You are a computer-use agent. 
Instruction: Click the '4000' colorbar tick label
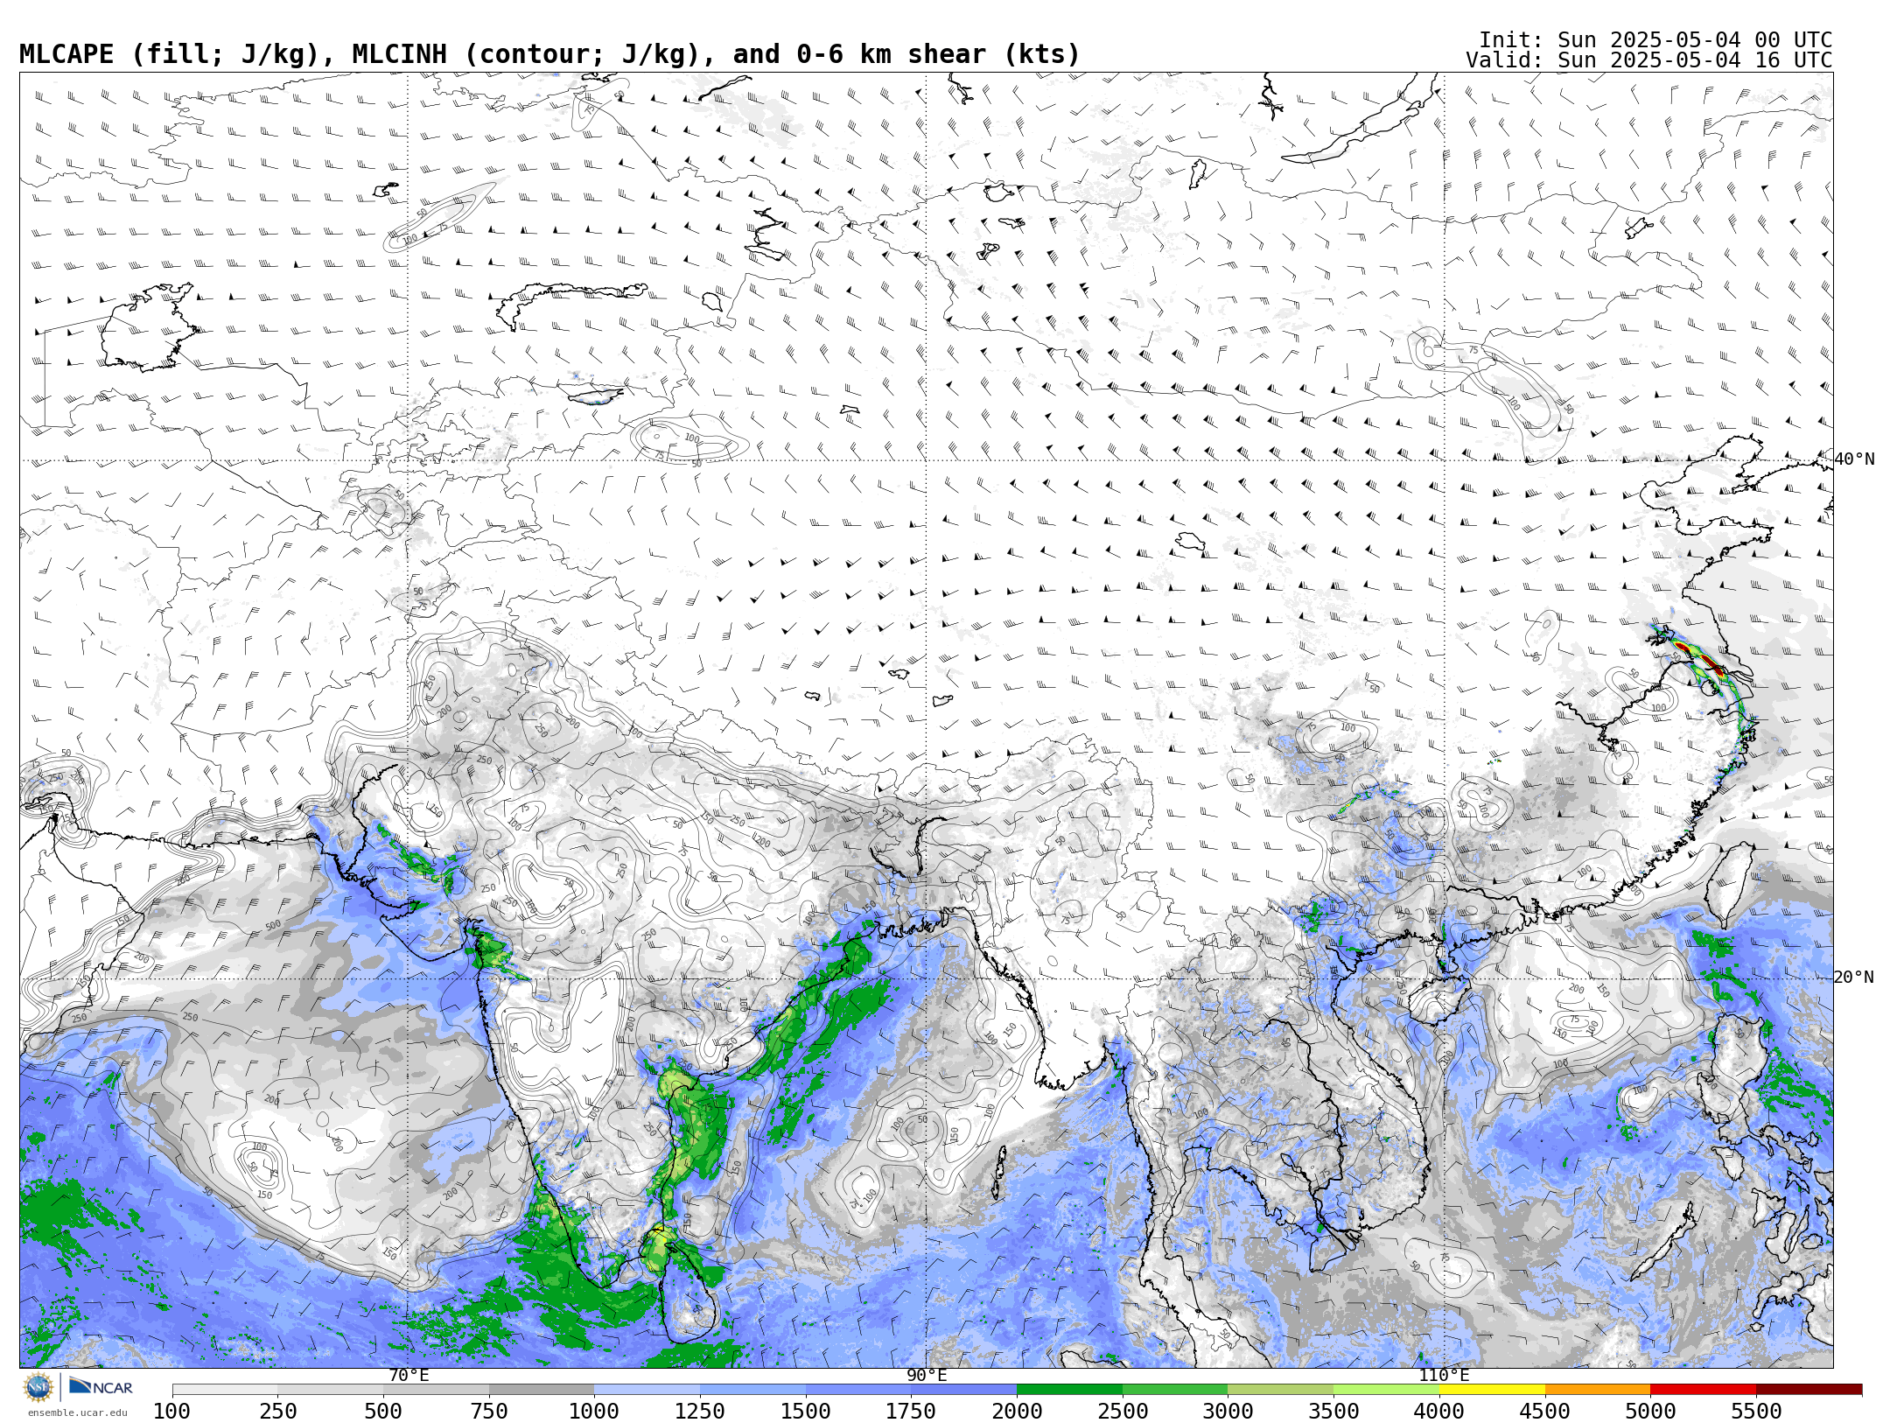click(1439, 1411)
